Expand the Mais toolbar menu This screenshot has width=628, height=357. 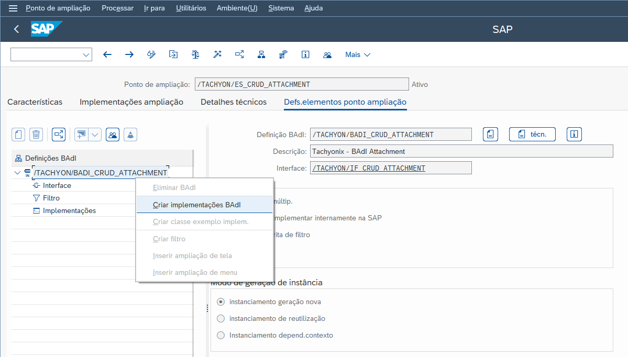pyautogui.click(x=358, y=54)
